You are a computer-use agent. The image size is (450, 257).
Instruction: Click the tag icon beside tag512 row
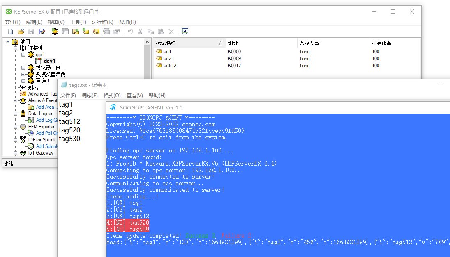pos(159,65)
